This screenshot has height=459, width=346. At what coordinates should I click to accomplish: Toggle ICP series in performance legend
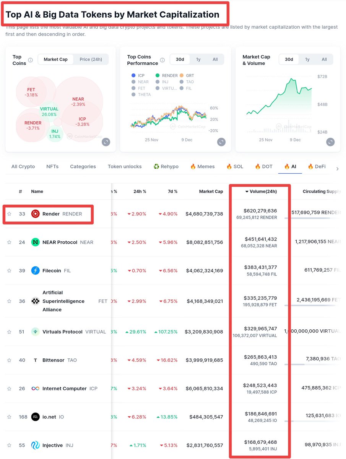point(138,76)
